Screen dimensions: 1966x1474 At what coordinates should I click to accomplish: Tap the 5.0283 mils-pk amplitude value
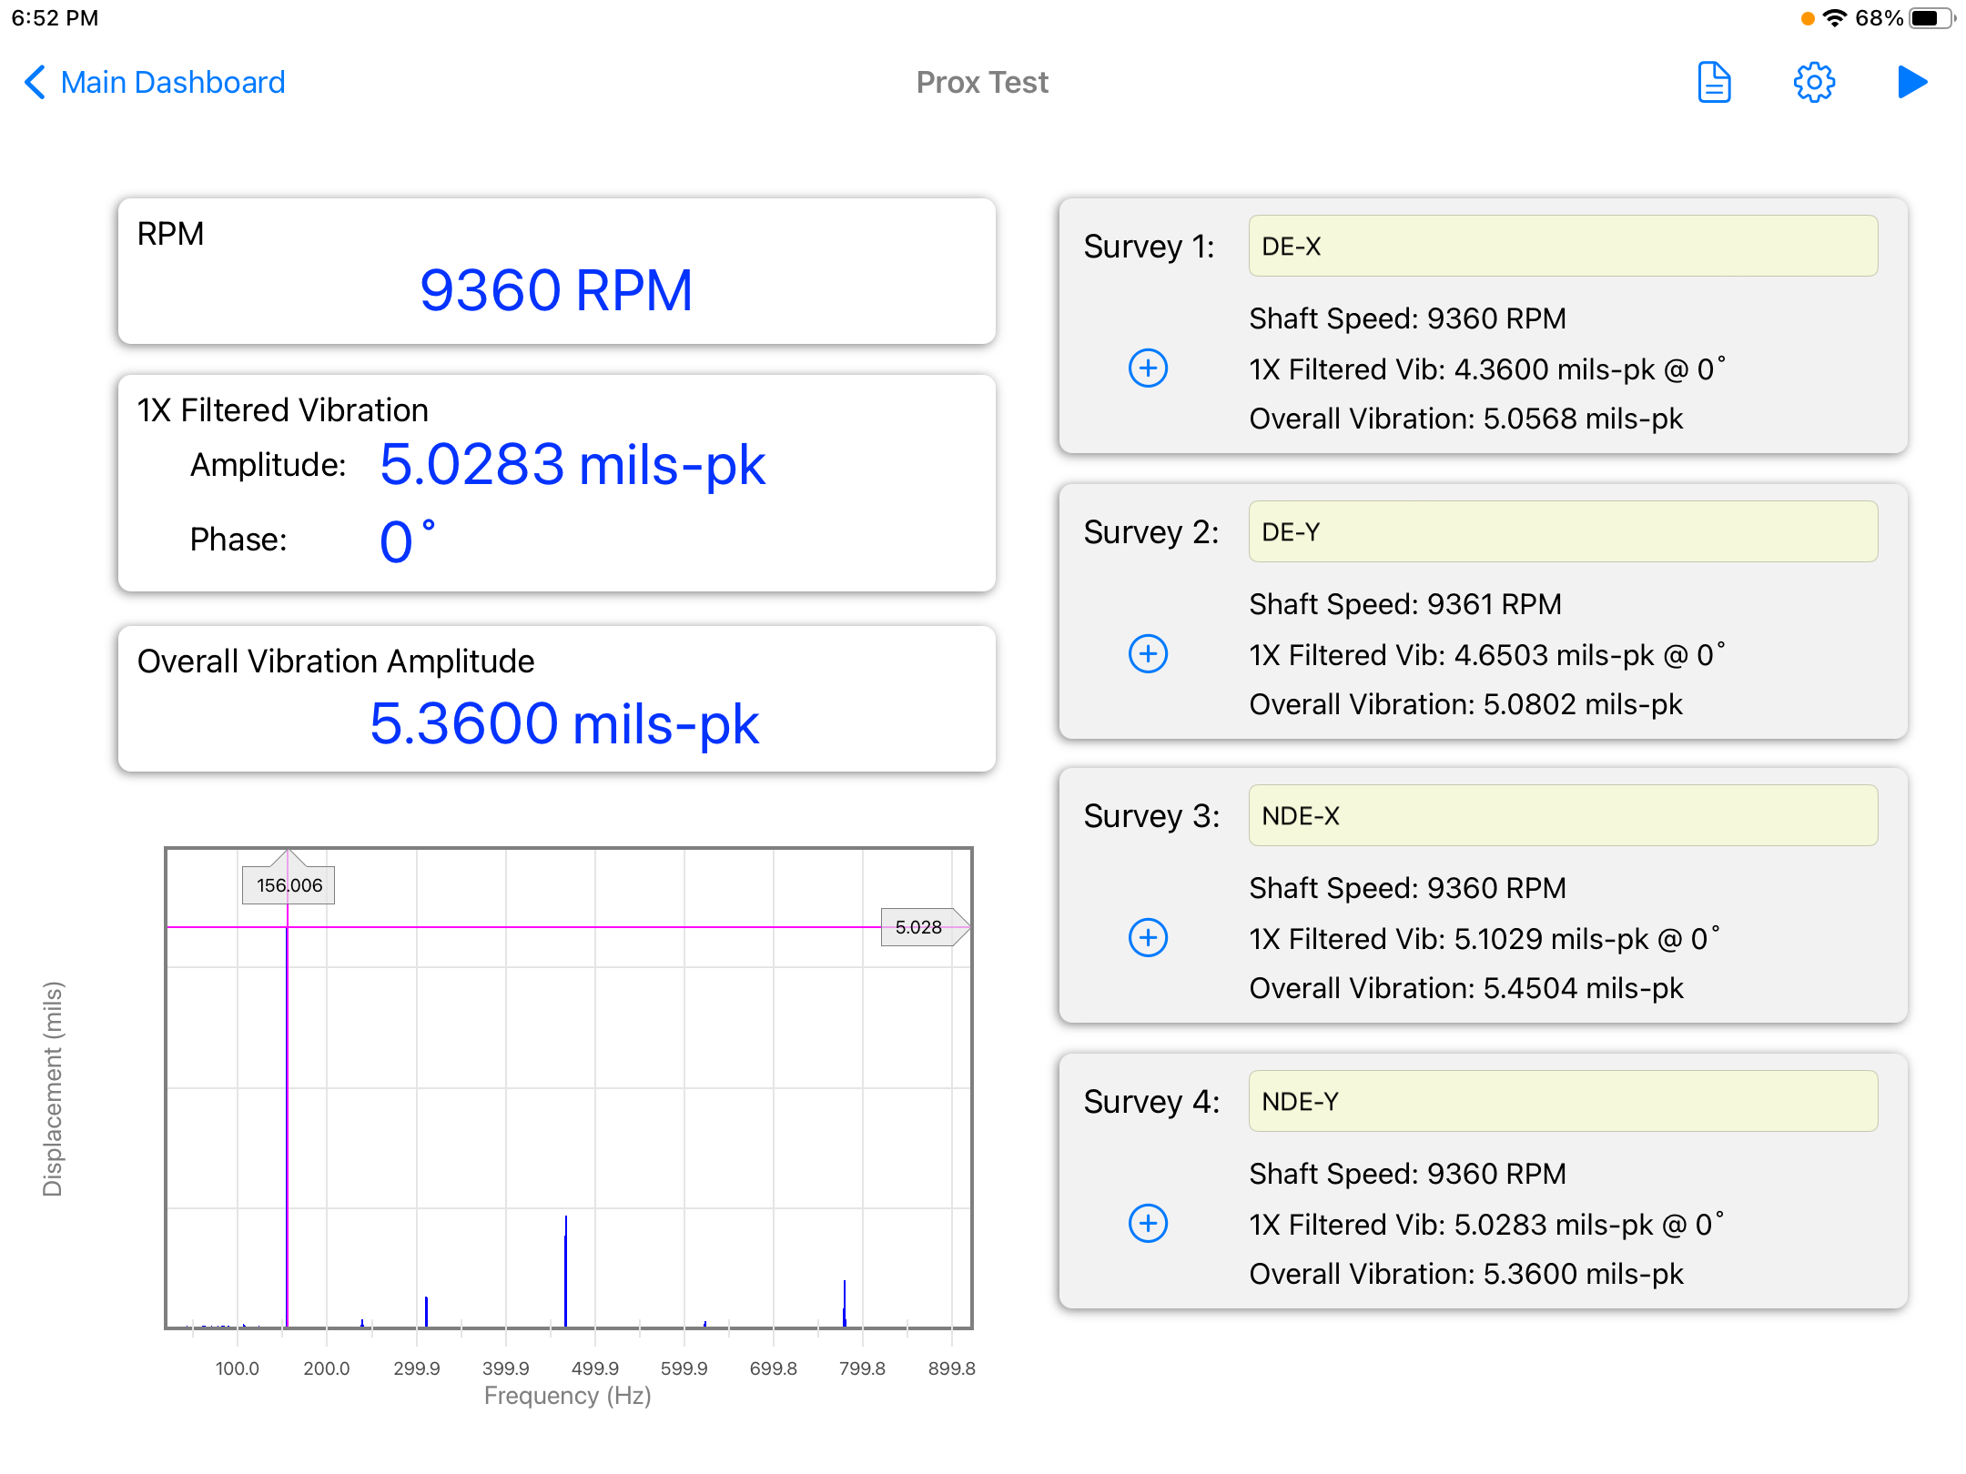(x=572, y=465)
